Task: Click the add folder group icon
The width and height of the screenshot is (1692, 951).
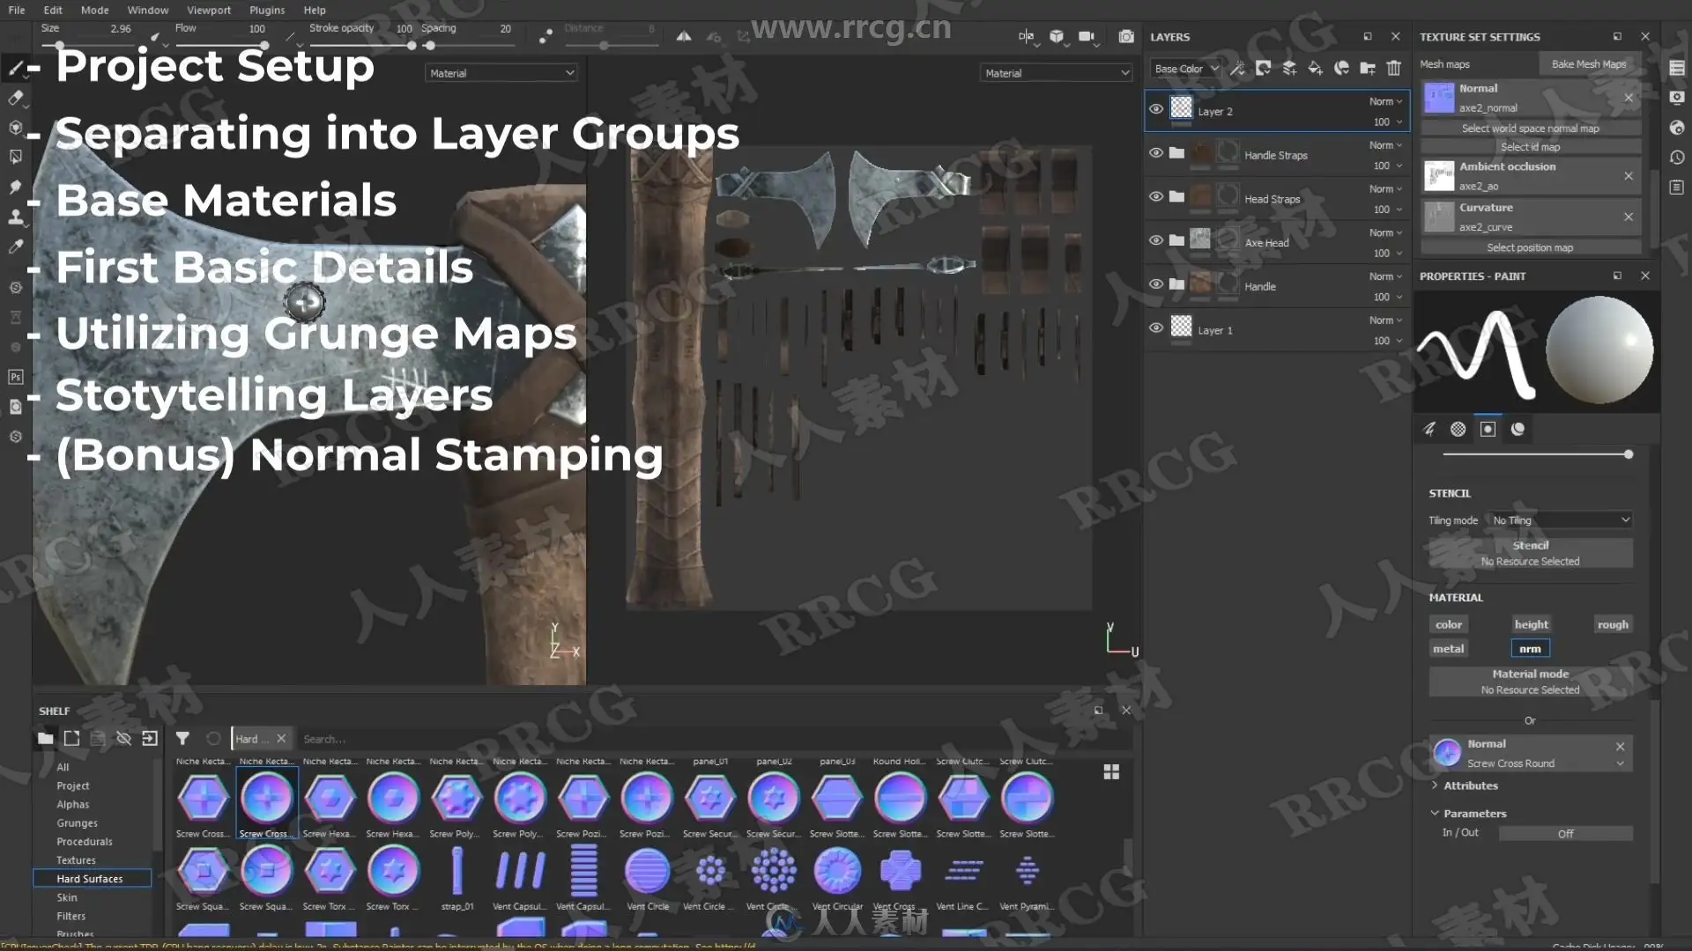Action: [x=1368, y=69]
